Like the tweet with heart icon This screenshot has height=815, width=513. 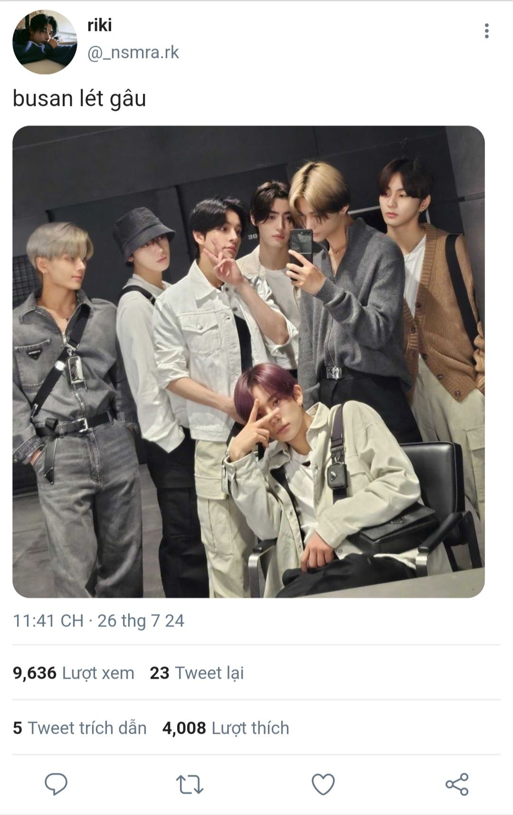click(x=323, y=784)
